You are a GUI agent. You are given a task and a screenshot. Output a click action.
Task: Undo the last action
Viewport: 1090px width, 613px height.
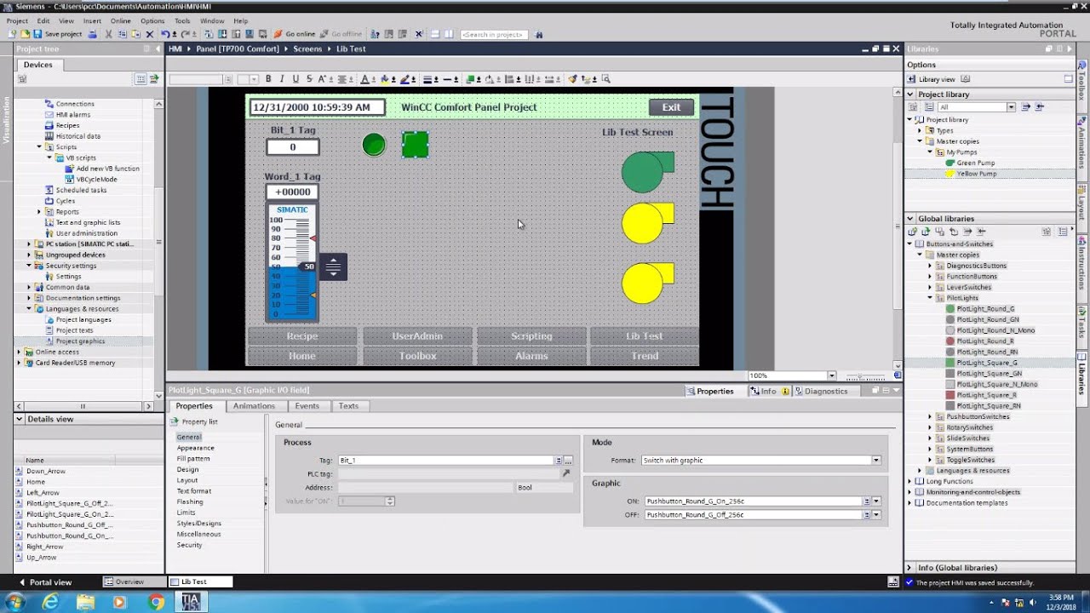pyautogui.click(x=165, y=34)
